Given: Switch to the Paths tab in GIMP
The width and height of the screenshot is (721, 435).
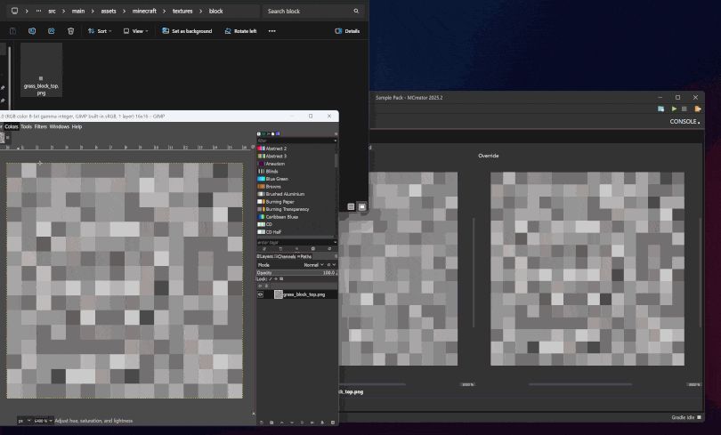Looking at the screenshot, I should (x=305, y=256).
